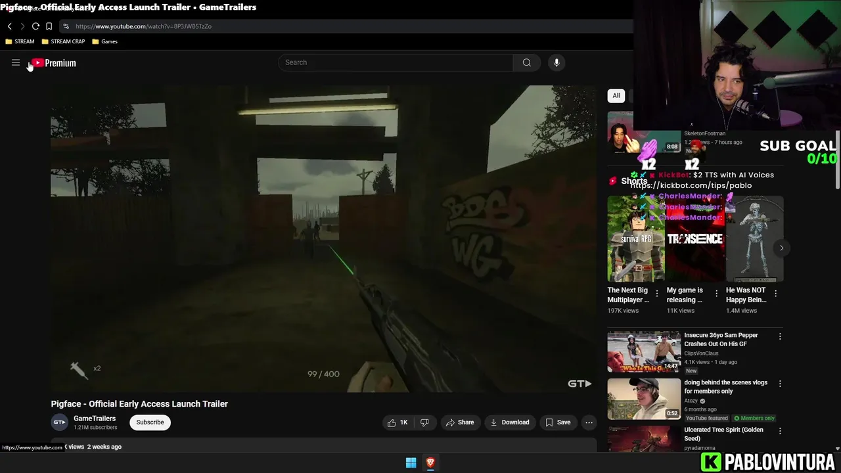Start voice search with the microphone icon
This screenshot has height=473, width=841.
tap(557, 62)
